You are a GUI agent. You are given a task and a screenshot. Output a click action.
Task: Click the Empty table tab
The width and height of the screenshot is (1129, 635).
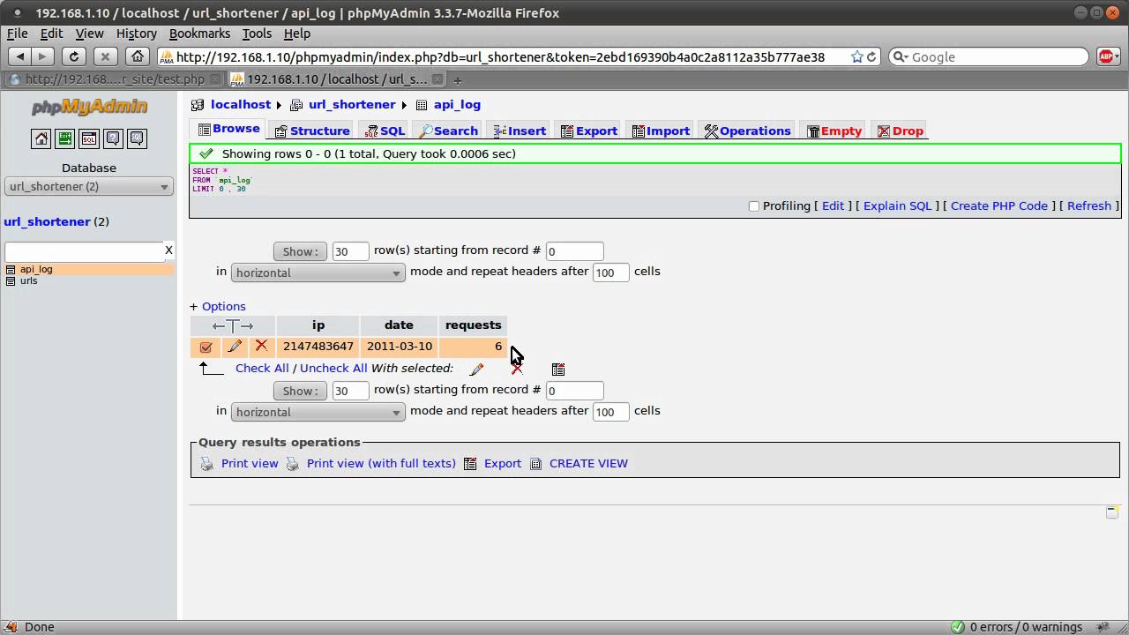point(834,131)
